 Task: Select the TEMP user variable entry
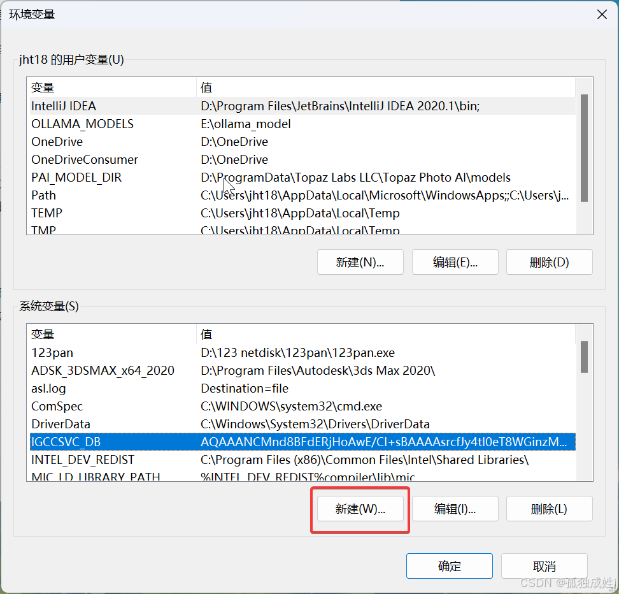(x=127, y=213)
